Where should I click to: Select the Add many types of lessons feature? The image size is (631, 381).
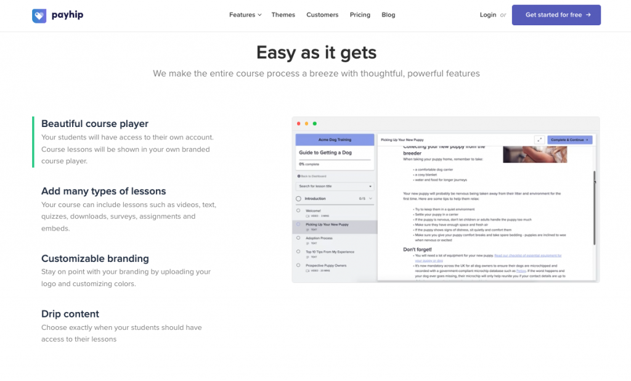point(104,191)
